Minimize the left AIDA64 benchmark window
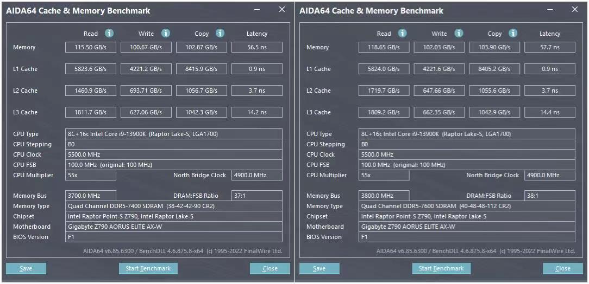The image size is (589, 284). click(257, 10)
